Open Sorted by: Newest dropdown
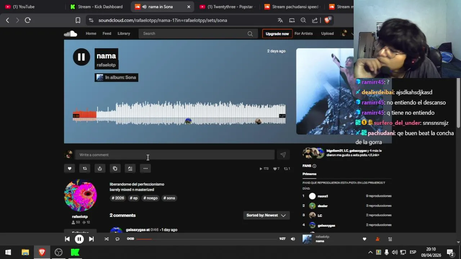 (266, 215)
